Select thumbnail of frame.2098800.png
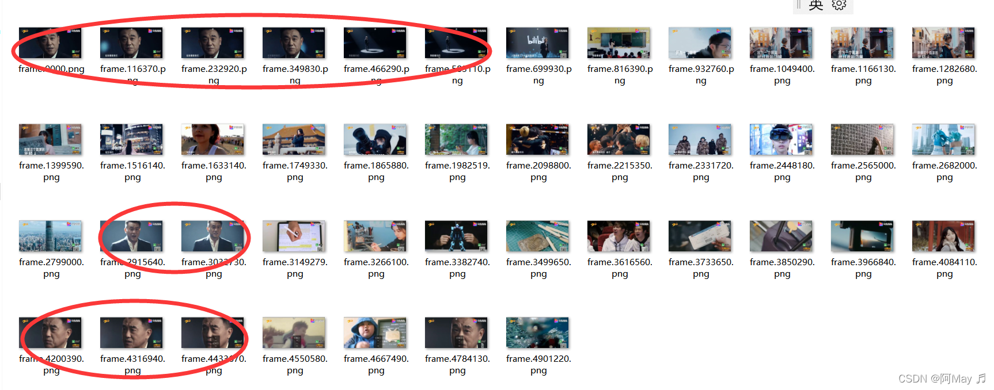The width and height of the screenshot is (994, 390). click(x=537, y=140)
